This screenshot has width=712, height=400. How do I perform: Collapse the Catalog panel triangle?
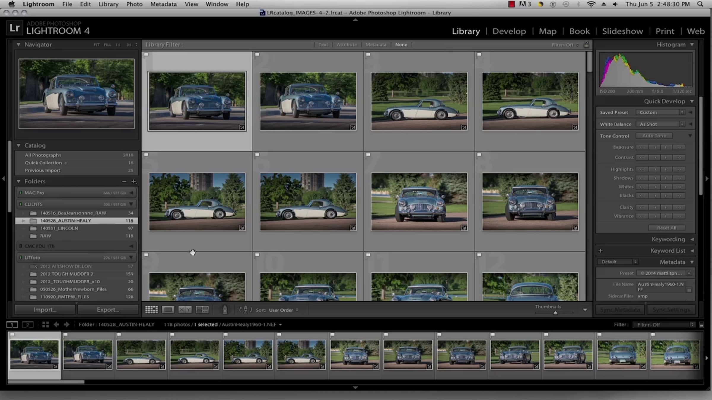click(x=18, y=145)
